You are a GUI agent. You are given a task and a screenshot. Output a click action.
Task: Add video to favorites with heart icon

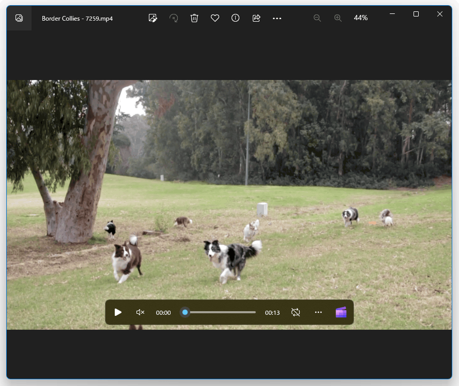click(215, 18)
